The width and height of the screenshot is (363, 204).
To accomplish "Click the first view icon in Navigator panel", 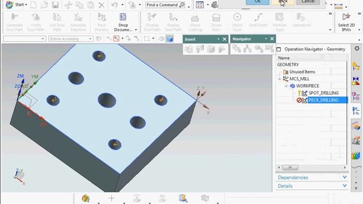I will [237, 49].
